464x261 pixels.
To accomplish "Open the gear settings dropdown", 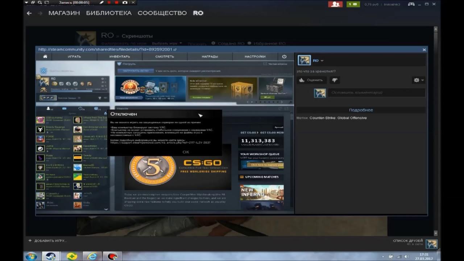I will (419, 80).
